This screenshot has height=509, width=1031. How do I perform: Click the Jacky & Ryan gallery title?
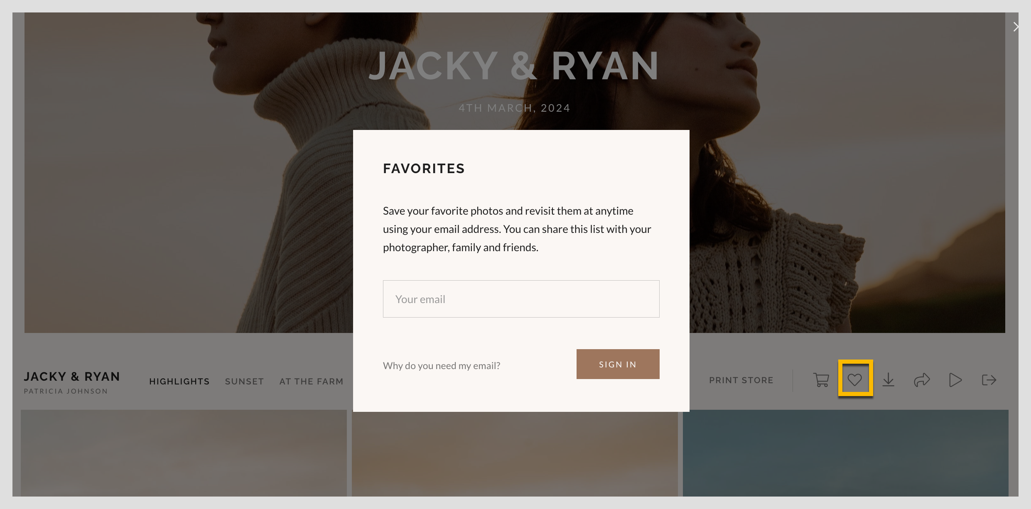72,377
